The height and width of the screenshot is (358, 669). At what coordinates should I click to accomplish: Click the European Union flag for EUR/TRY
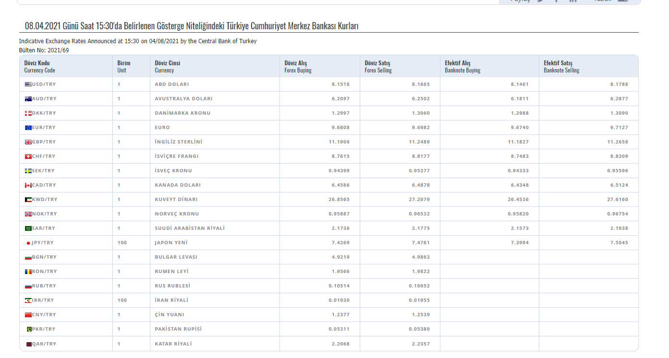(28, 128)
